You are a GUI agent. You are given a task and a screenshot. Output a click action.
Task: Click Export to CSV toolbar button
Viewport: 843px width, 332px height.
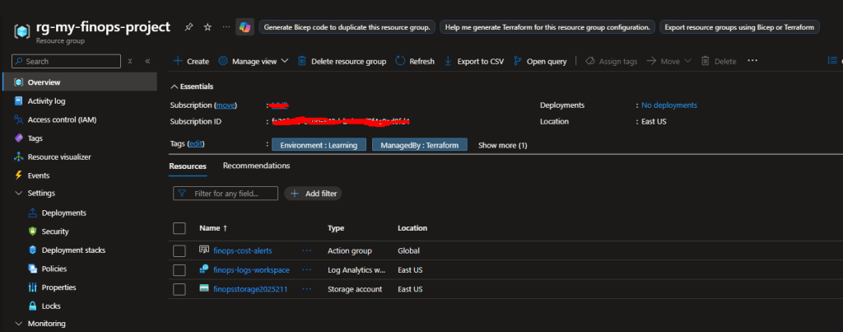[x=473, y=61]
